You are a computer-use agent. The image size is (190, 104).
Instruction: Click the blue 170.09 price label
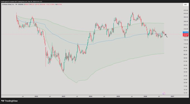(x=186, y=32)
